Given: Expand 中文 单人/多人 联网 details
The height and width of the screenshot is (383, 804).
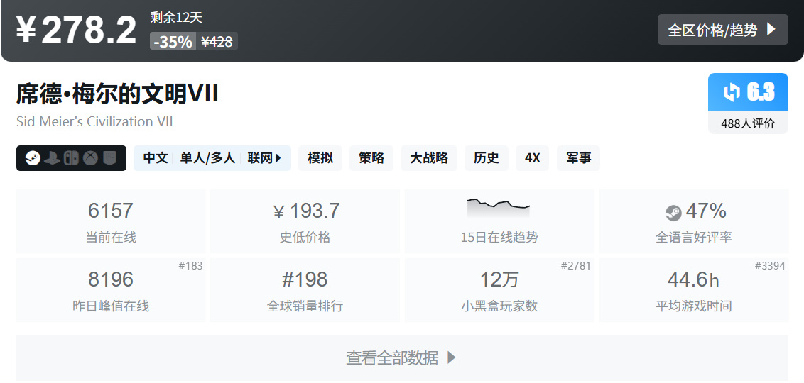Looking at the screenshot, I should click(212, 158).
